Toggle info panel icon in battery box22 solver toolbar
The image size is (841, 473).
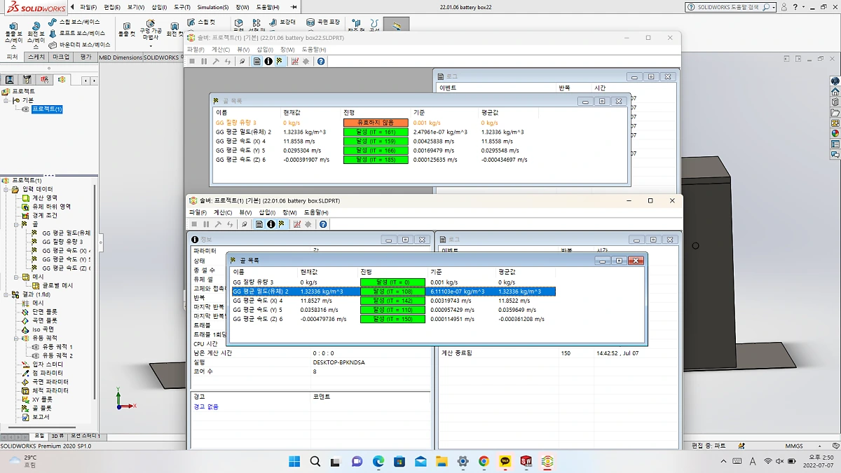(268, 62)
